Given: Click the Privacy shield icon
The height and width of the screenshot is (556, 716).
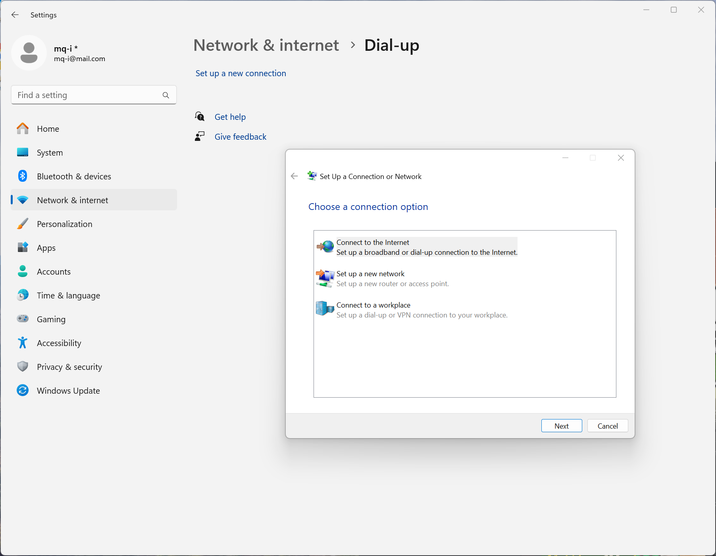Looking at the screenshot, I should [23, 366].
